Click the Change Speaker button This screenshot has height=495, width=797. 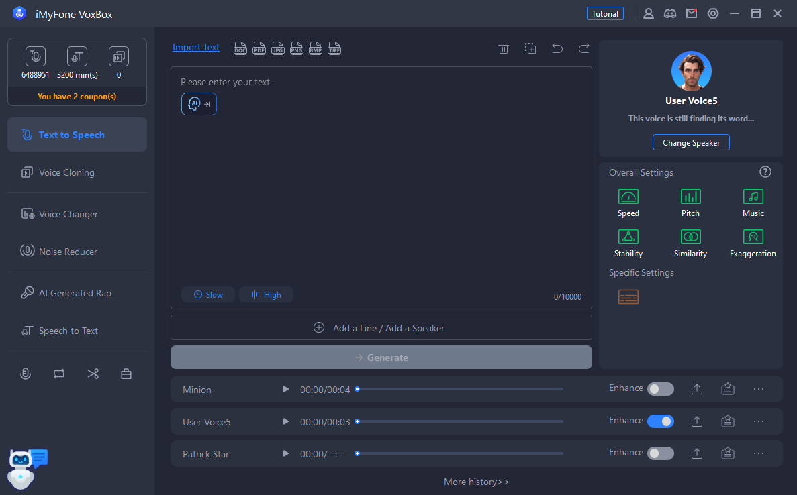point(691,142)
